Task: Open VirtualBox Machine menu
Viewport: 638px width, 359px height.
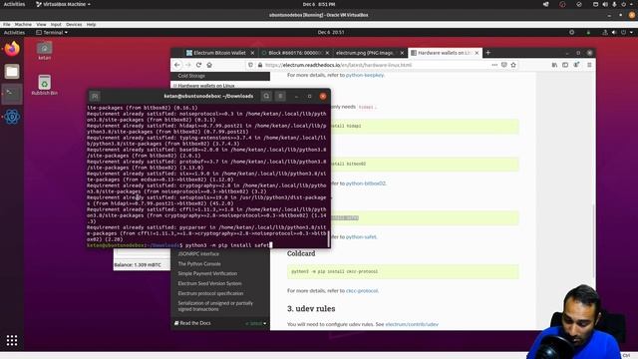Action: (23, 24)
